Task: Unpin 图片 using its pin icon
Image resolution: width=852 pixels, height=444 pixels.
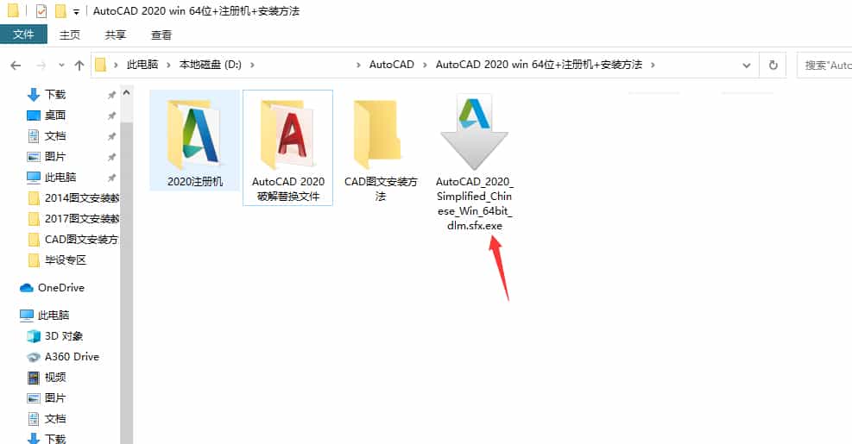Action: pyautogui.click(x=111, y=157)
